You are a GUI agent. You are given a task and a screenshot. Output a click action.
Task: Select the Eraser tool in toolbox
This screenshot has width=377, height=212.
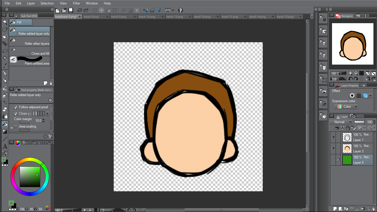[x=5, y=109]
